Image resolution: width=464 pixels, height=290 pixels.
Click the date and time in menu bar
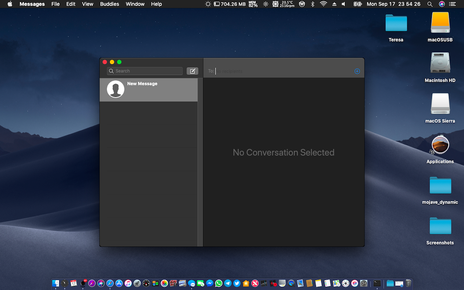(393, 4)
